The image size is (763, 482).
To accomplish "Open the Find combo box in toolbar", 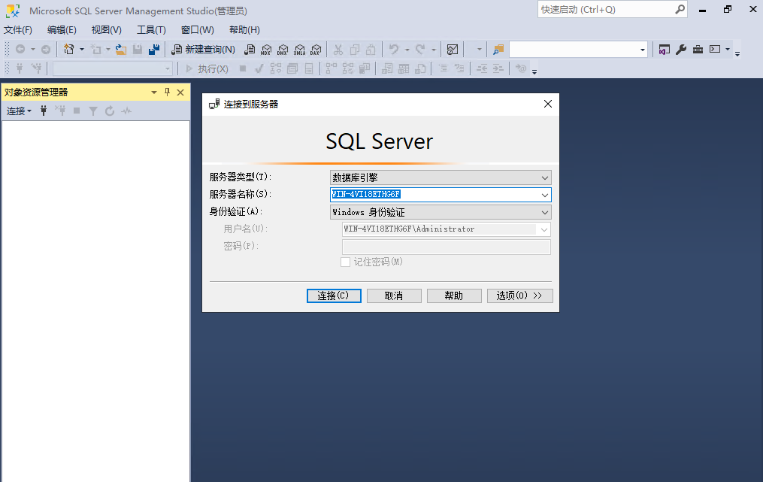I will click(578, 49).
